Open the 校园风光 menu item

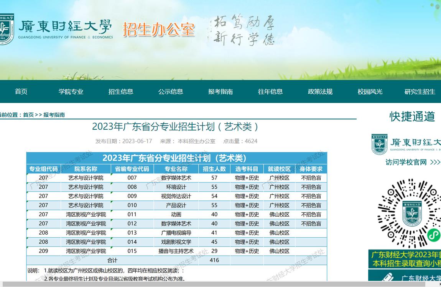click(370, 91)
